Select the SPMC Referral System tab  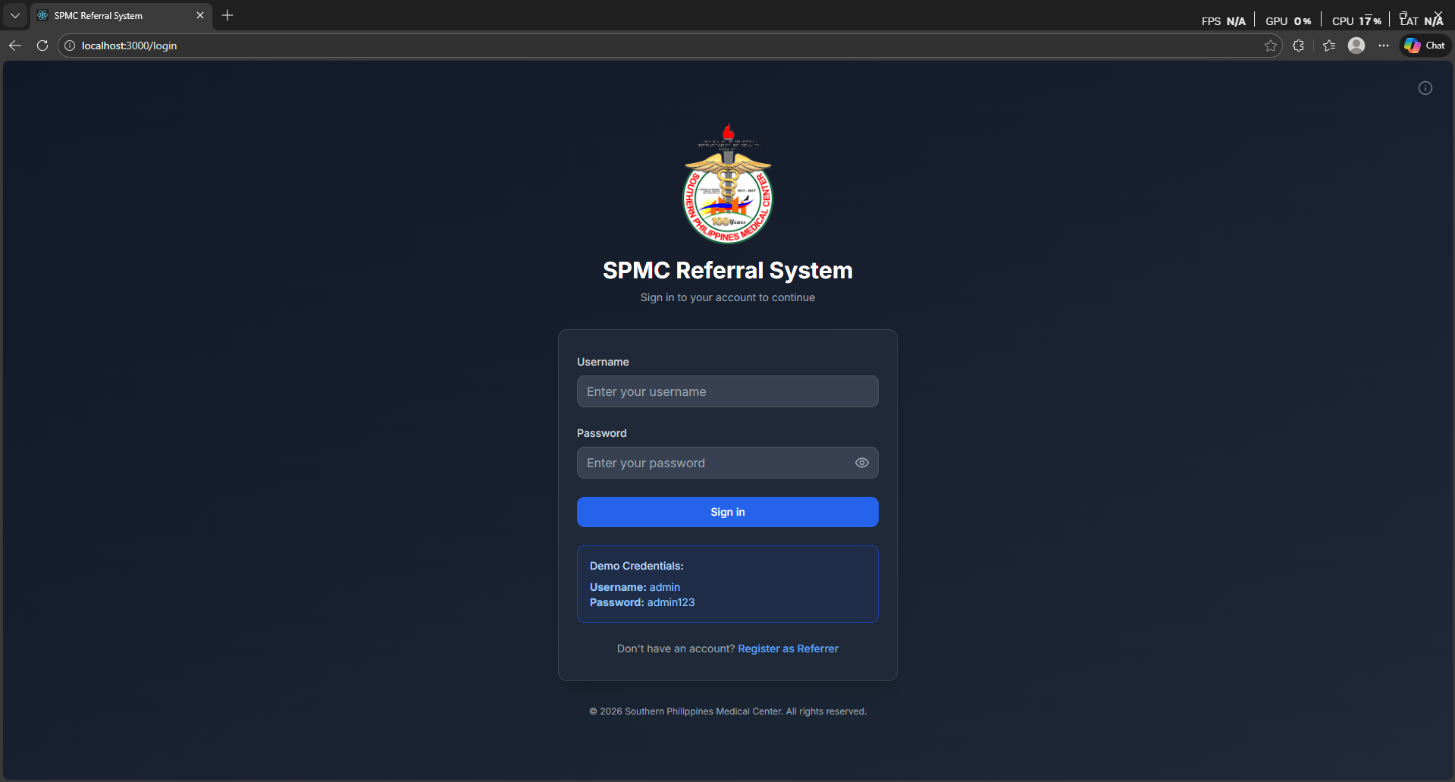click(x=121, y=15)
